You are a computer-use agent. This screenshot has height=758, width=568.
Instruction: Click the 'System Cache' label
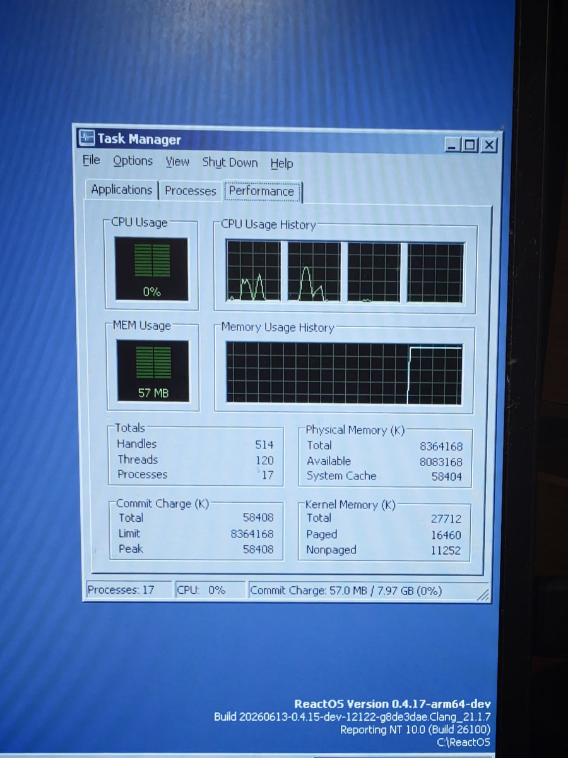[341, 476]
